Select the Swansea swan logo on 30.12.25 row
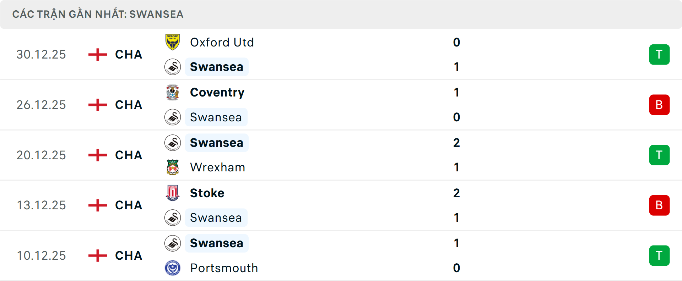 pos(173,67)
